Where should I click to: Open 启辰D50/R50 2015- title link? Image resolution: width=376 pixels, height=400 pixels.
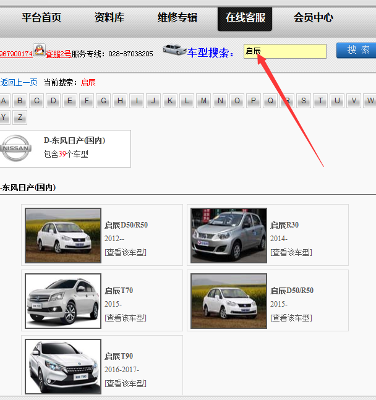pyautogui.click(x=292, y=291)
